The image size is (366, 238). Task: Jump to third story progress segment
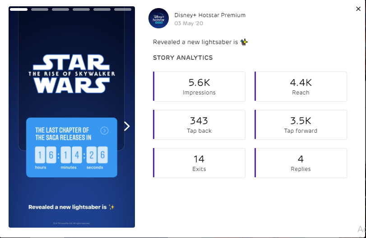[x=60, y=9]
